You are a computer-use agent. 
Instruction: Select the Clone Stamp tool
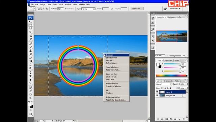point(30,51)
